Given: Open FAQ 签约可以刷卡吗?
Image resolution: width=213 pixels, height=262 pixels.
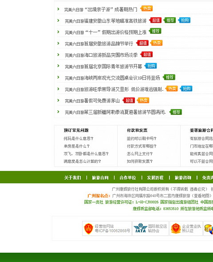Looking at the screenshot, I should [x=142, y=138].
